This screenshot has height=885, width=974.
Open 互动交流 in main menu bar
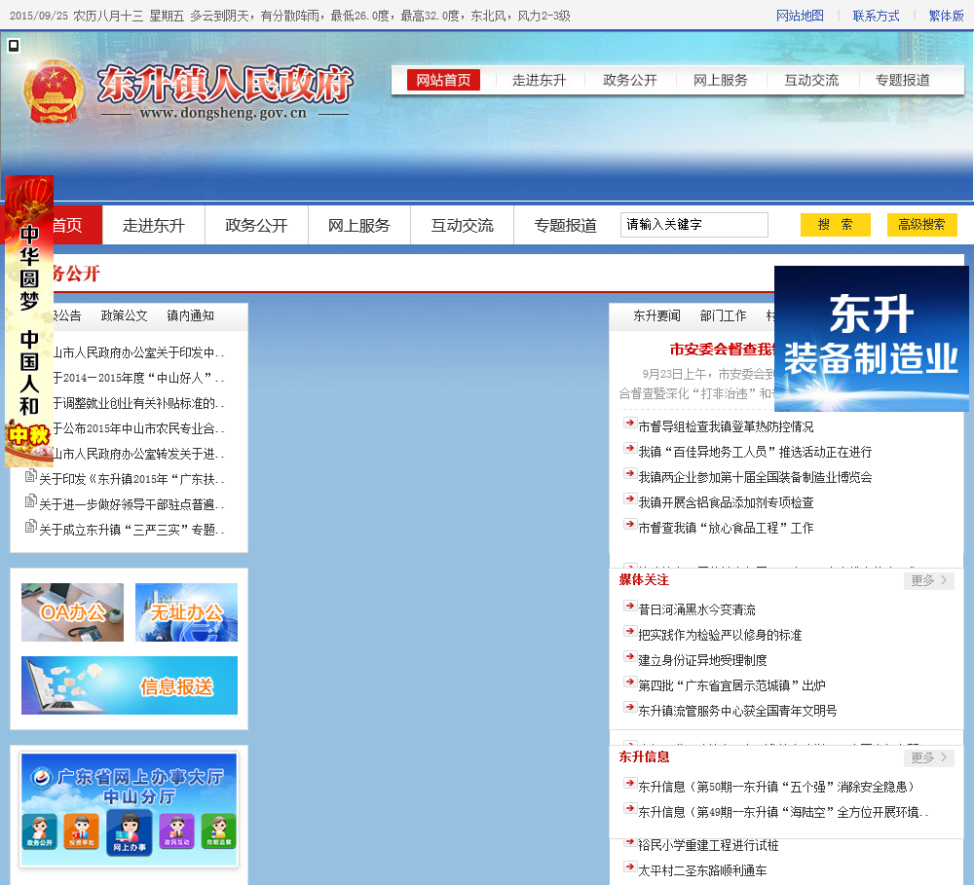462,226
